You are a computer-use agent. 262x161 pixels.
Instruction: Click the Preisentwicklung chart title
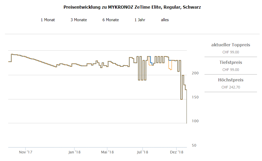(132, 7)
